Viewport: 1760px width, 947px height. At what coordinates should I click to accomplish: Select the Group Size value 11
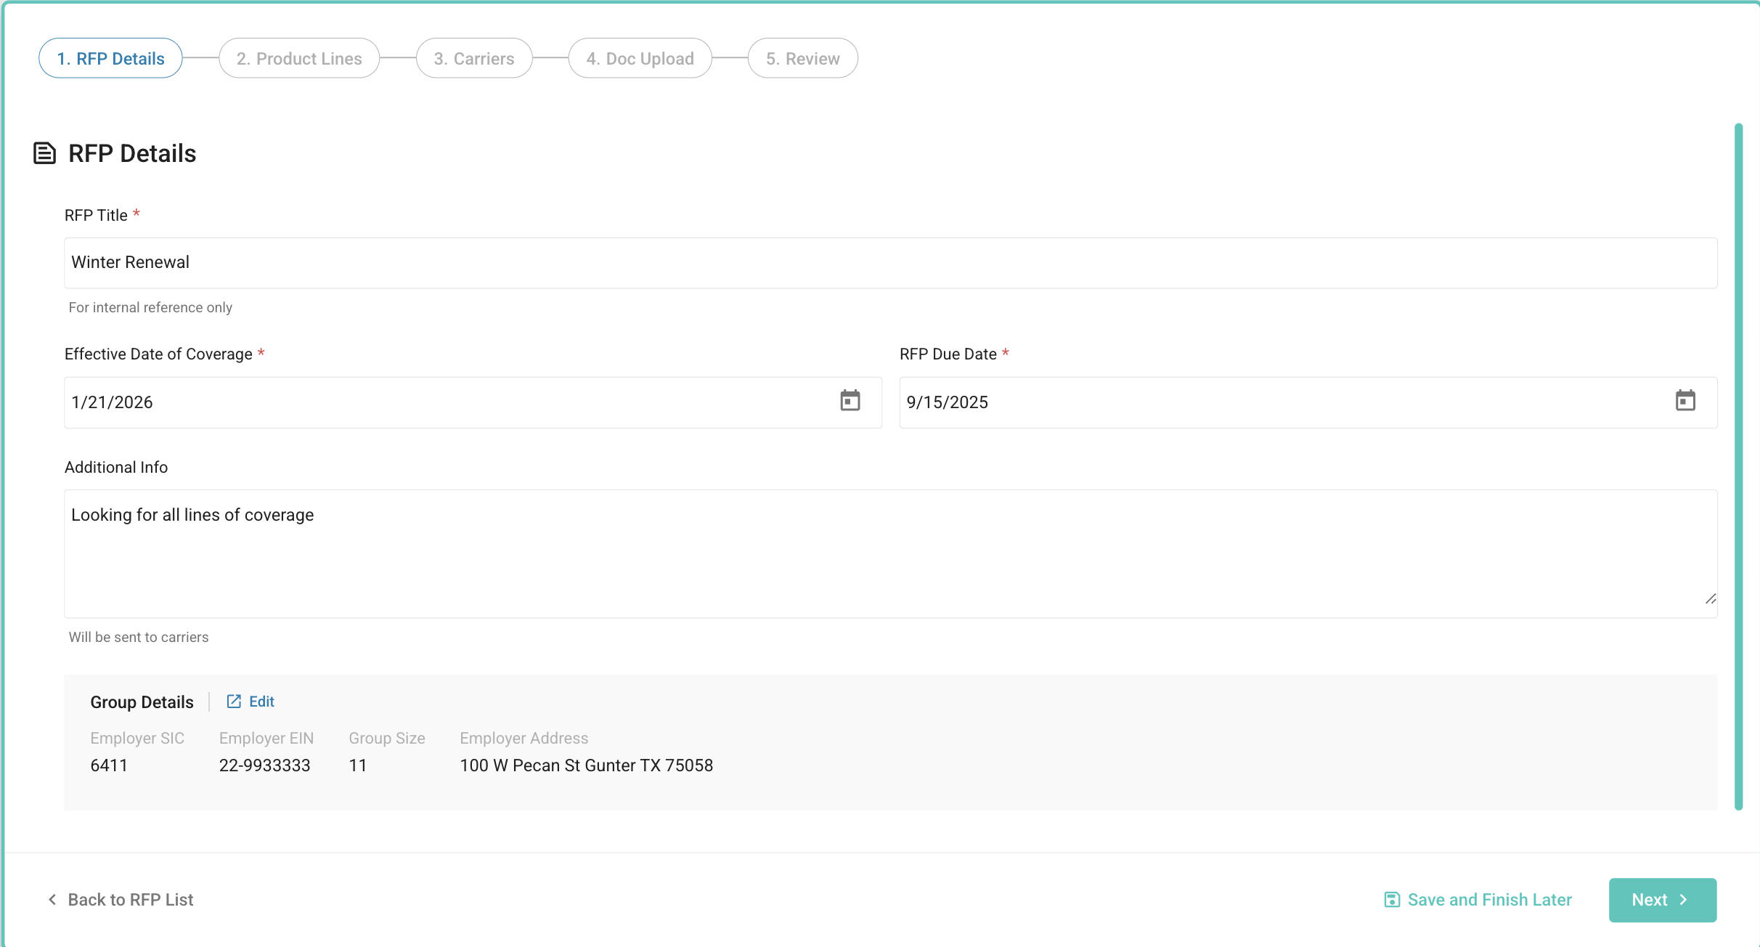[x=358, y=765]
